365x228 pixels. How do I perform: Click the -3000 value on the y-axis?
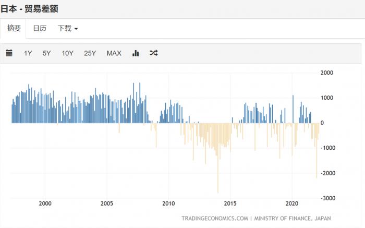(x=327, y=198)
